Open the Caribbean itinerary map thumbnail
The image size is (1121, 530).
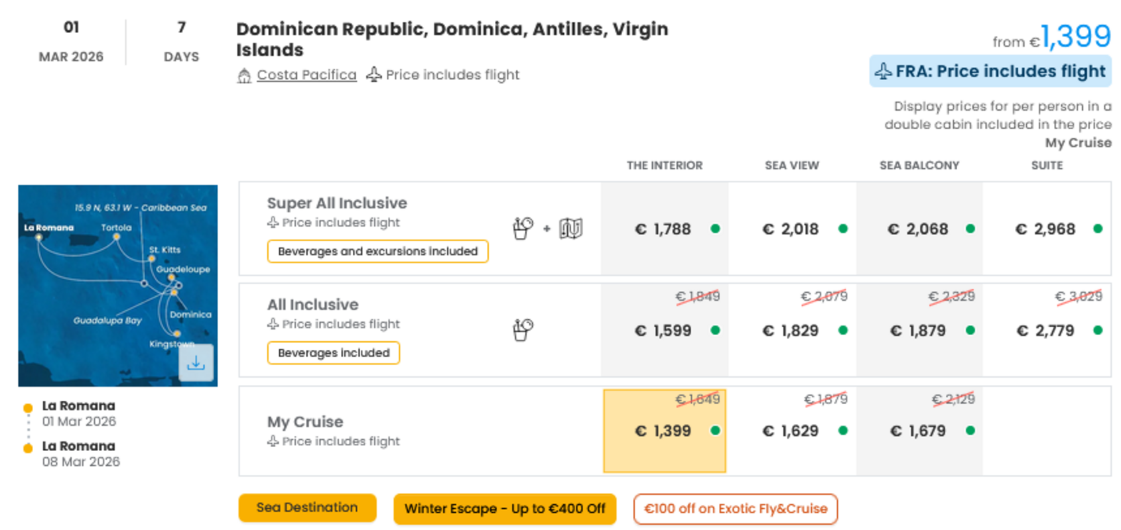118,286
